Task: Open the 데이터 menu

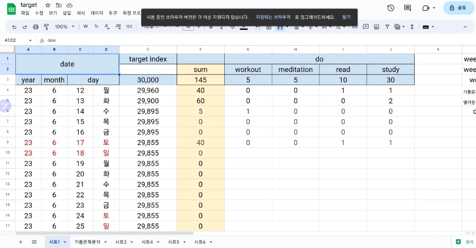Action: coord(97,13)
